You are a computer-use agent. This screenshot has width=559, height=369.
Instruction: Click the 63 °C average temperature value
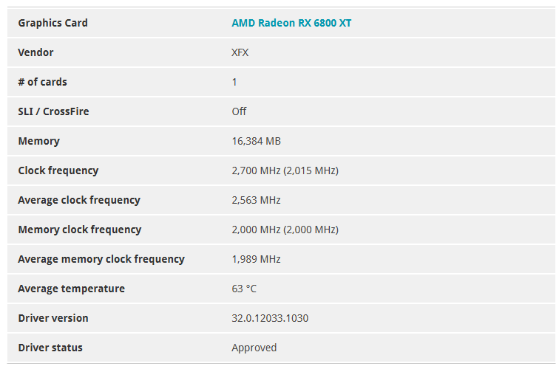(x=244, y=289)
